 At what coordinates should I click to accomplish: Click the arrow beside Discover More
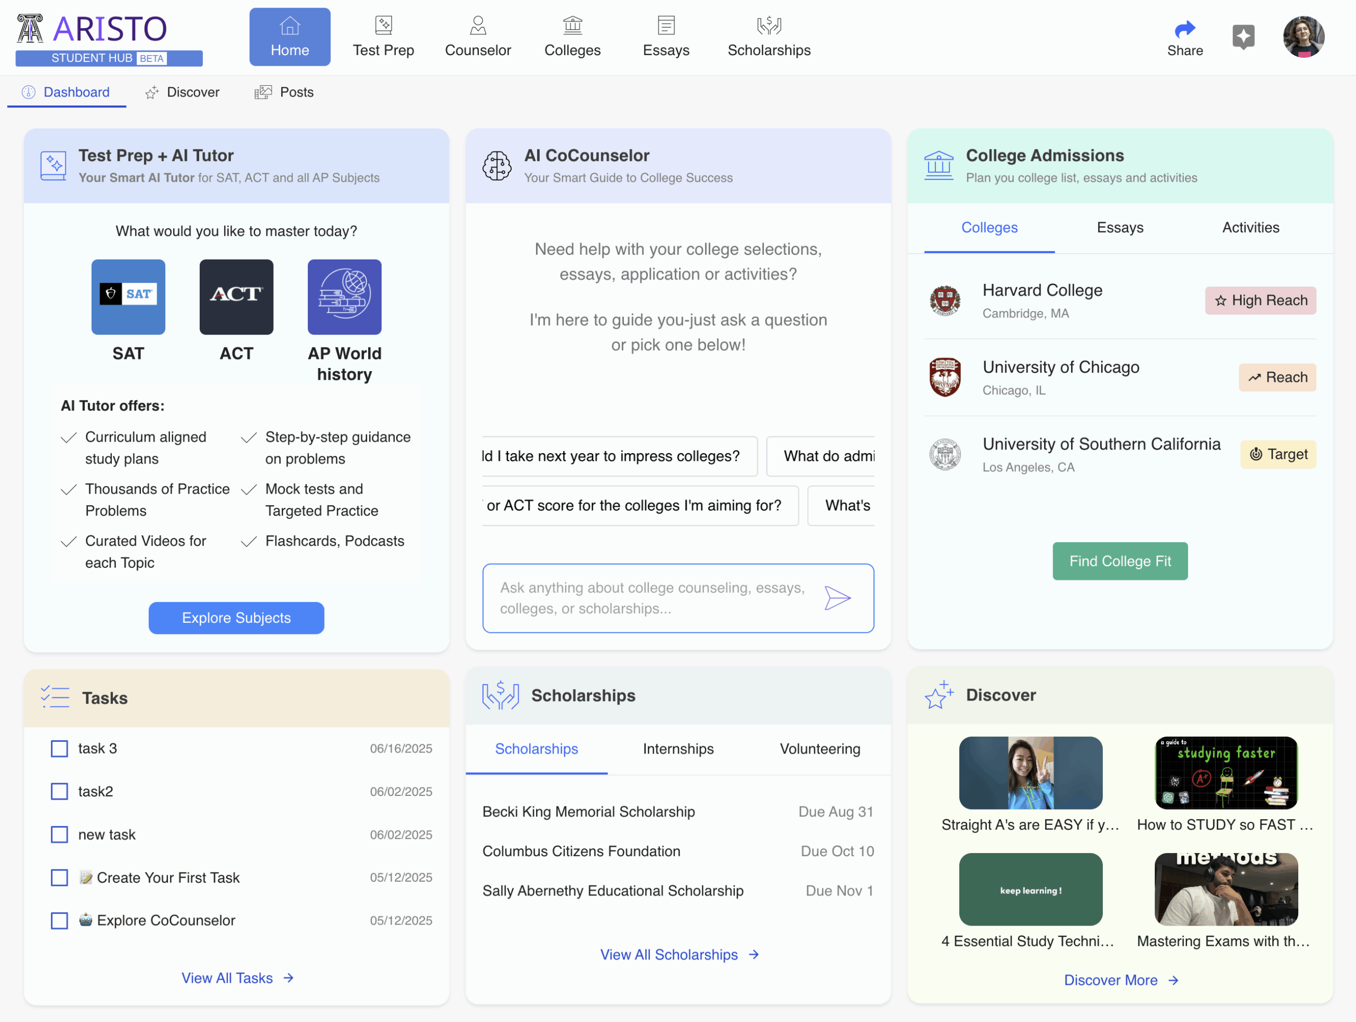(x=1173, y=980)
